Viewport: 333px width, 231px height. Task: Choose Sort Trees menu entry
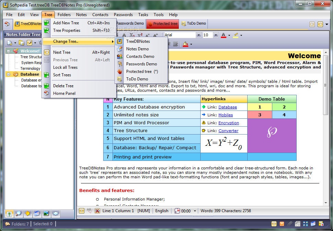pyautogui.click(x=79, y=75)
